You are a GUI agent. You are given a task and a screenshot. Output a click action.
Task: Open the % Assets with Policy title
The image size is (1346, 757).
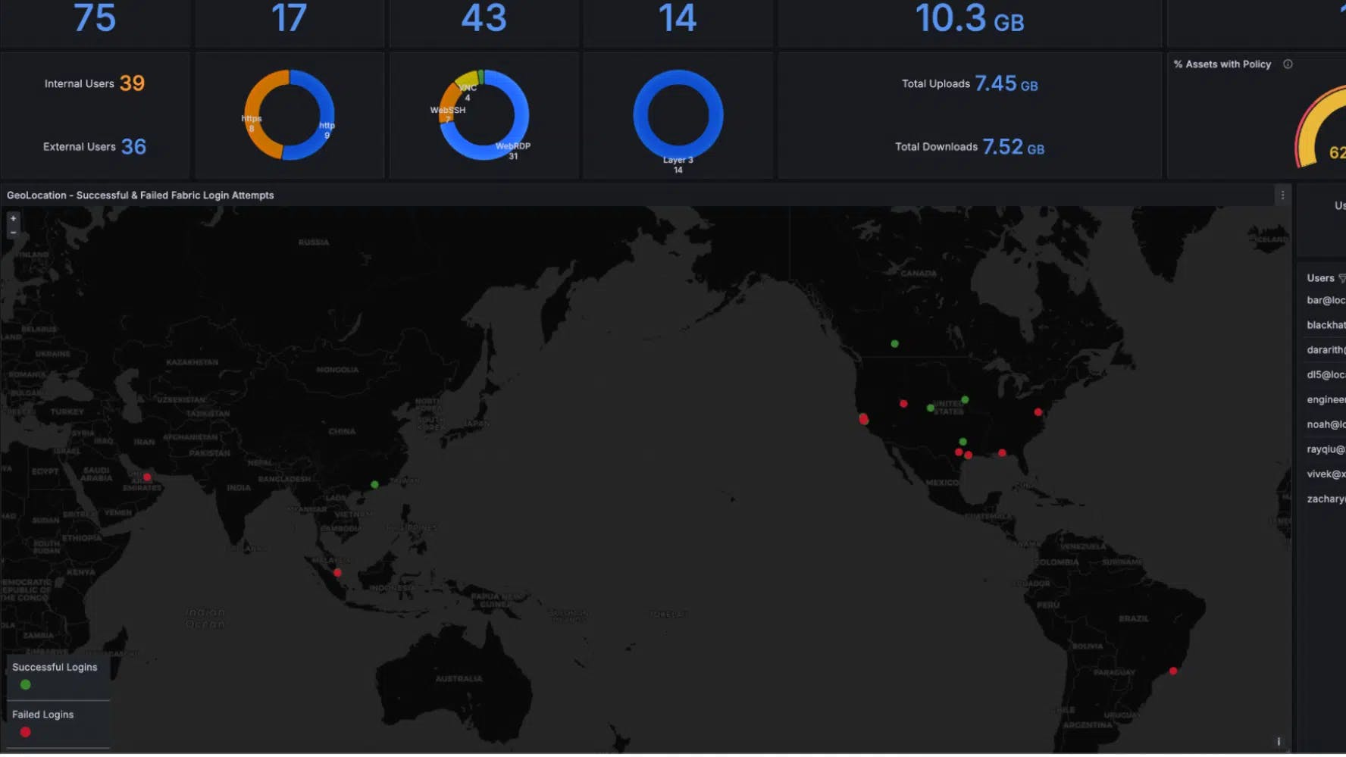[1222, 64]
